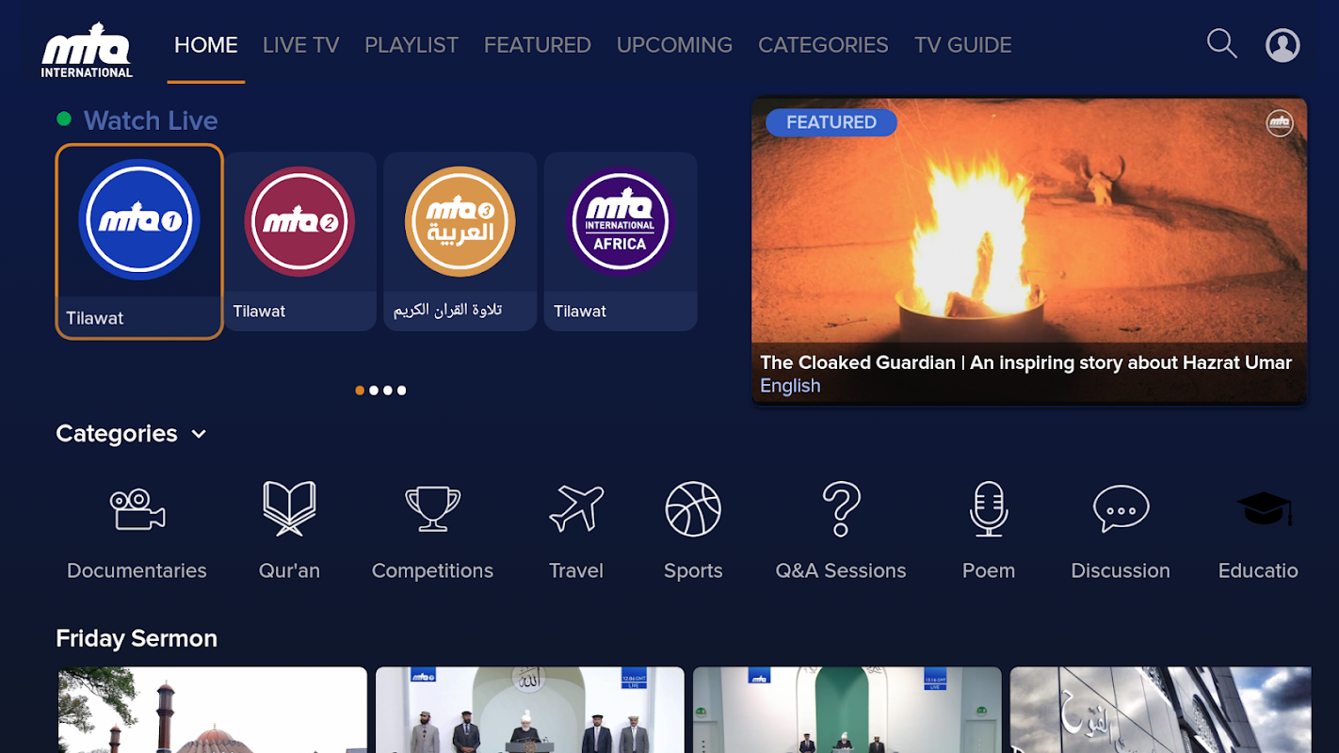
Task: Choose the Competitions trophy icon
Action: click(432, 509)
